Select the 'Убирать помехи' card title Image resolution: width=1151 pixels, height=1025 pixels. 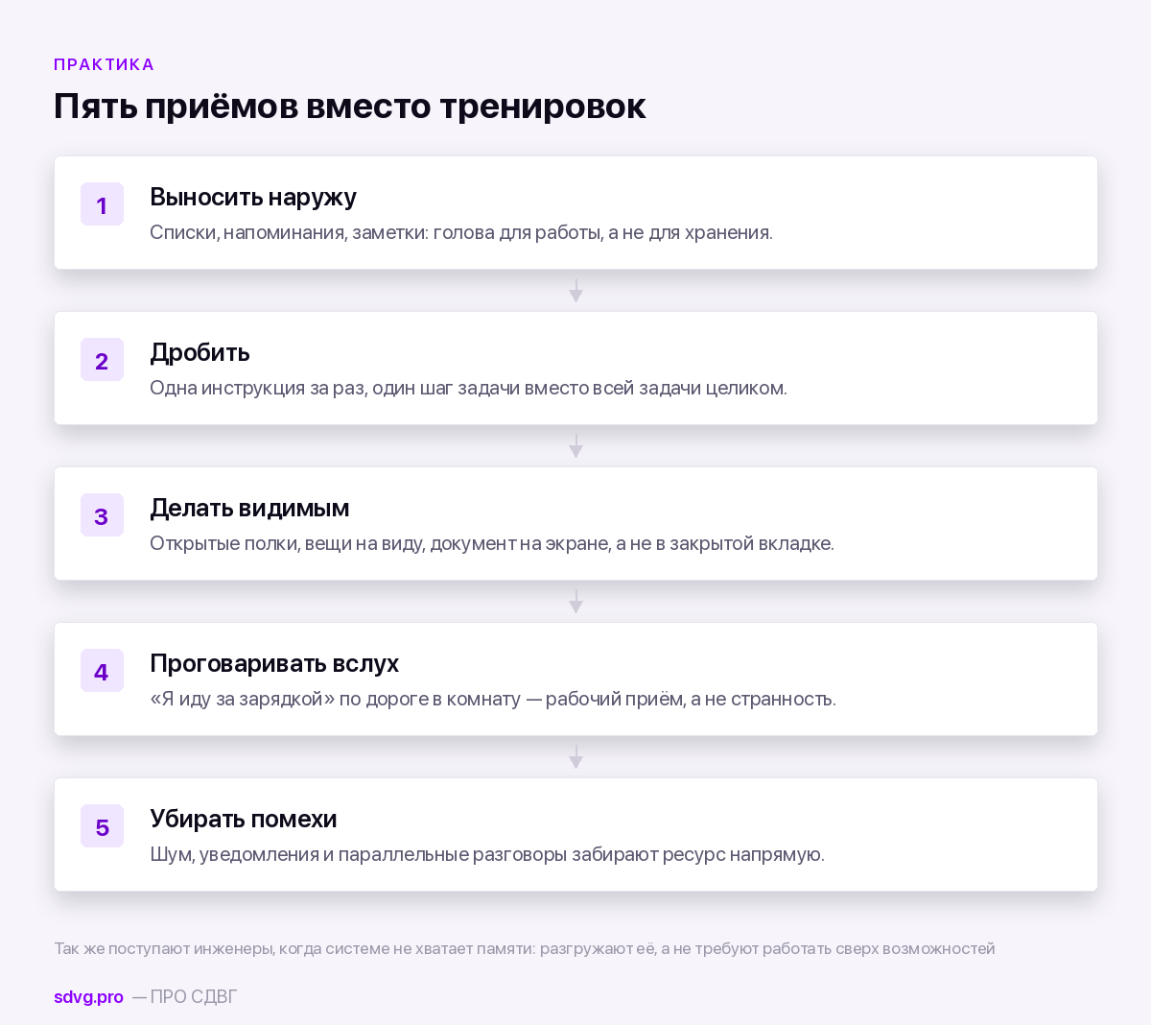point(244,819)
